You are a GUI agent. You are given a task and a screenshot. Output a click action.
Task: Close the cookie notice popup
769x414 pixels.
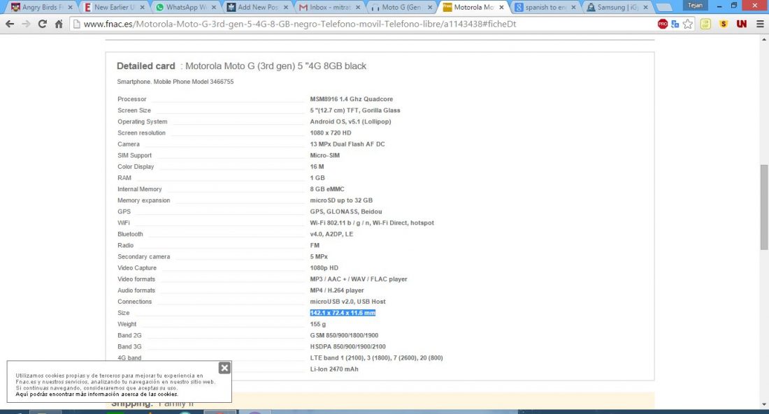pos(224,368)
